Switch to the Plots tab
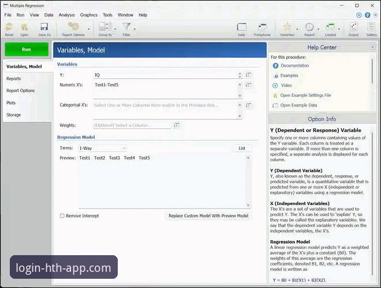The image size is (381, 288). pyautogui.click(x=28, y=103)
